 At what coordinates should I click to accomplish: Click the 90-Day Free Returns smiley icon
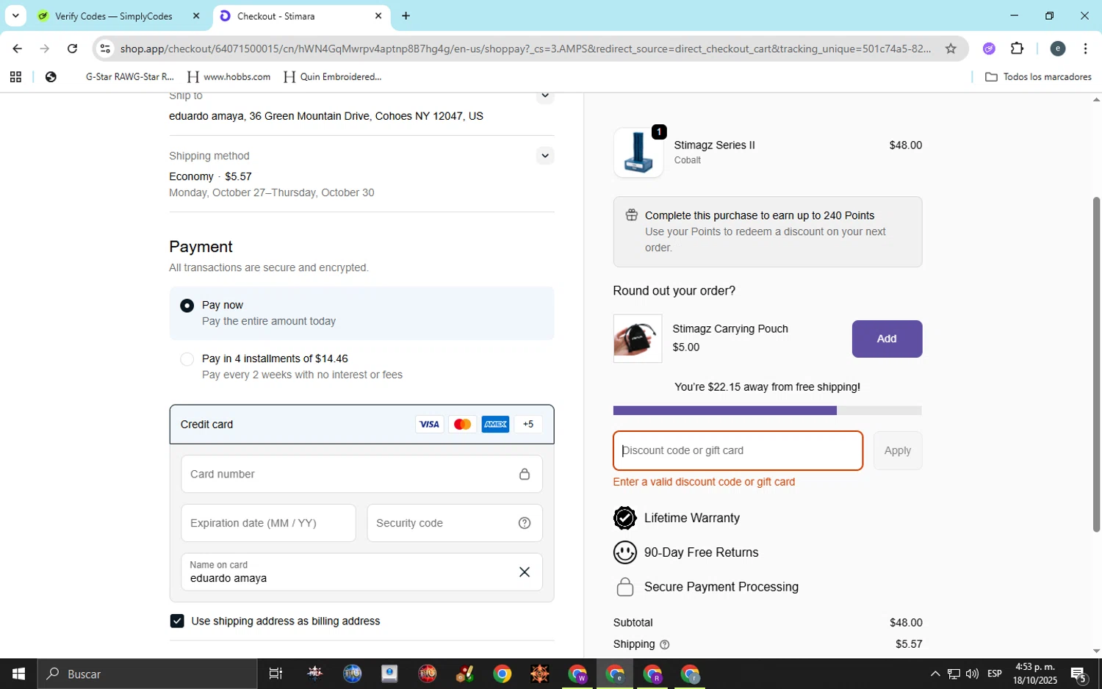tap(624, 552)
